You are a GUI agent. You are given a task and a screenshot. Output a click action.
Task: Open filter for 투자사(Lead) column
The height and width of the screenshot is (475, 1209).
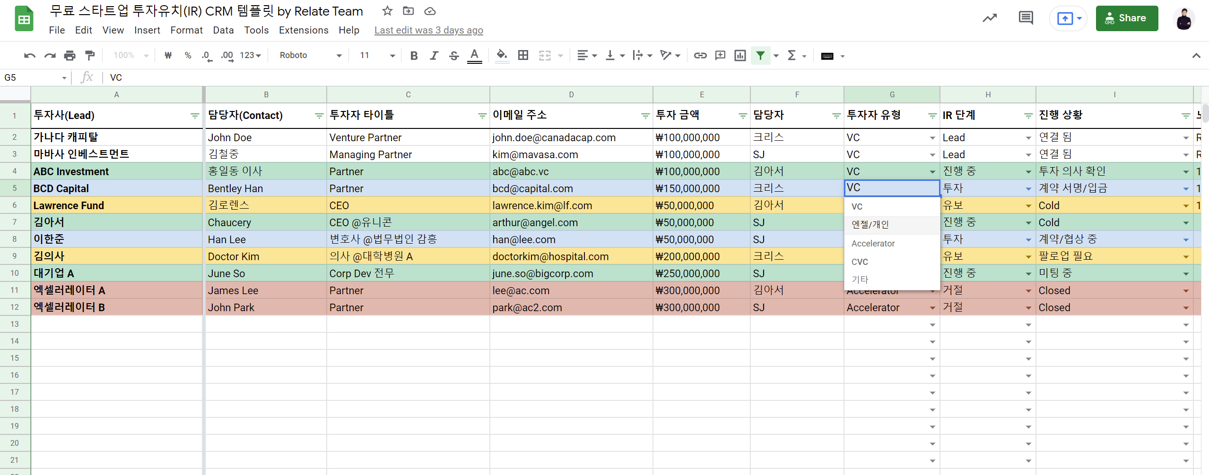[x=194, y=116]
